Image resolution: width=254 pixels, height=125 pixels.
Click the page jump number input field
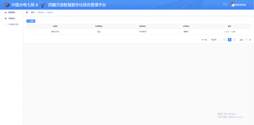click(x=246, y=40)
